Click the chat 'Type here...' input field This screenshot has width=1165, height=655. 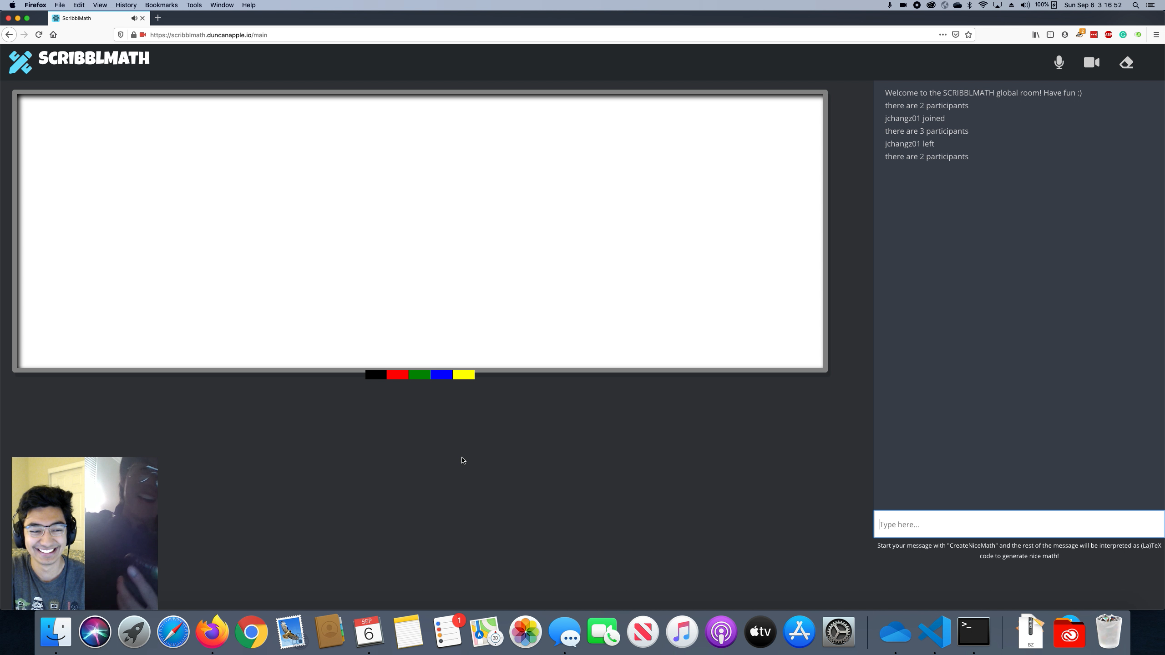[1018, 524]
